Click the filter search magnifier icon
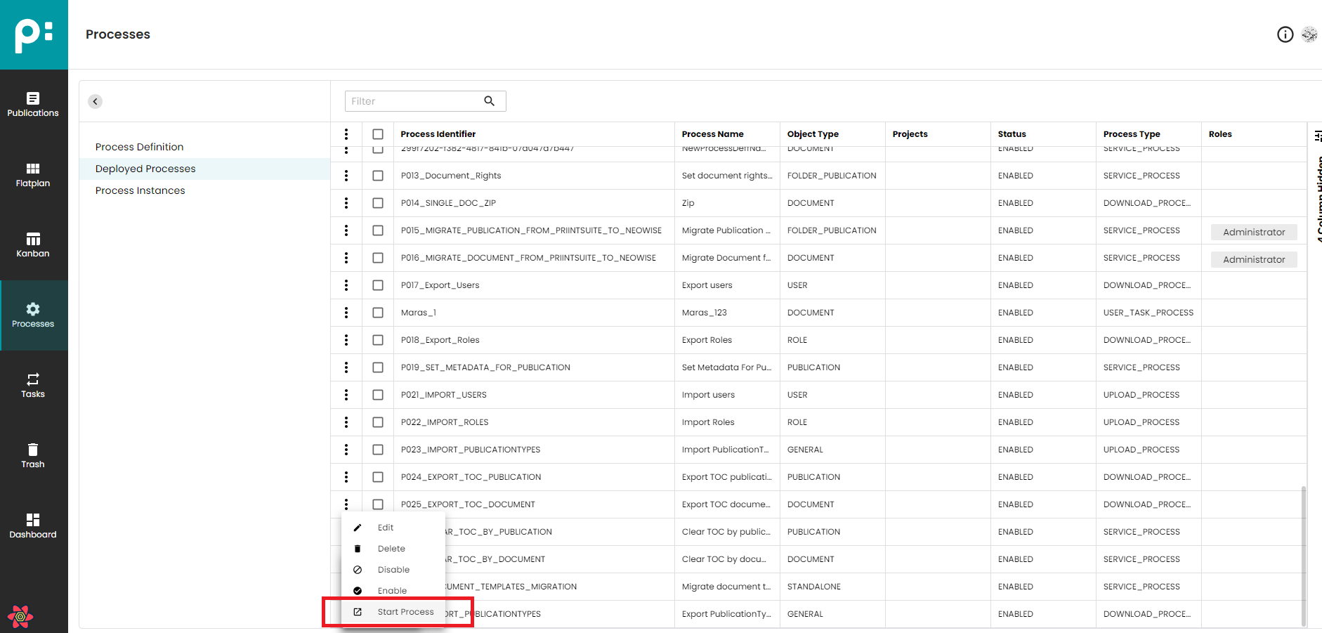The width and height of the screenshot is (1322, 633). (489, 101)
